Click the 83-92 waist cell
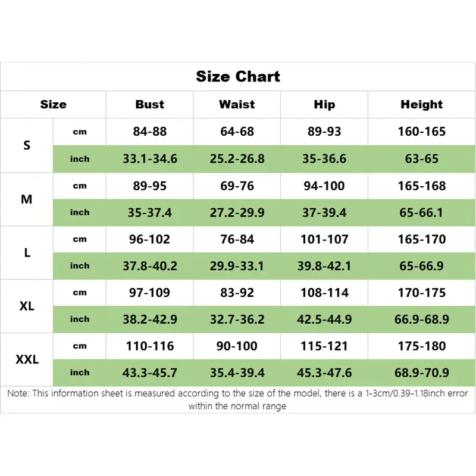Image resolution: width=476 pixels, height=476 pixels. coord(237,293)
